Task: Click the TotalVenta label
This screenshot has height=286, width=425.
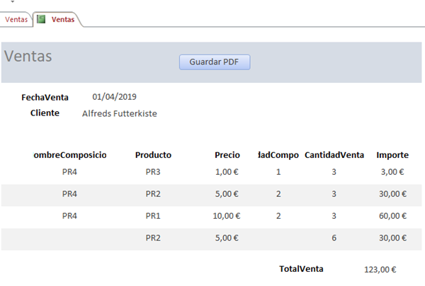Action: pos(301,269)
